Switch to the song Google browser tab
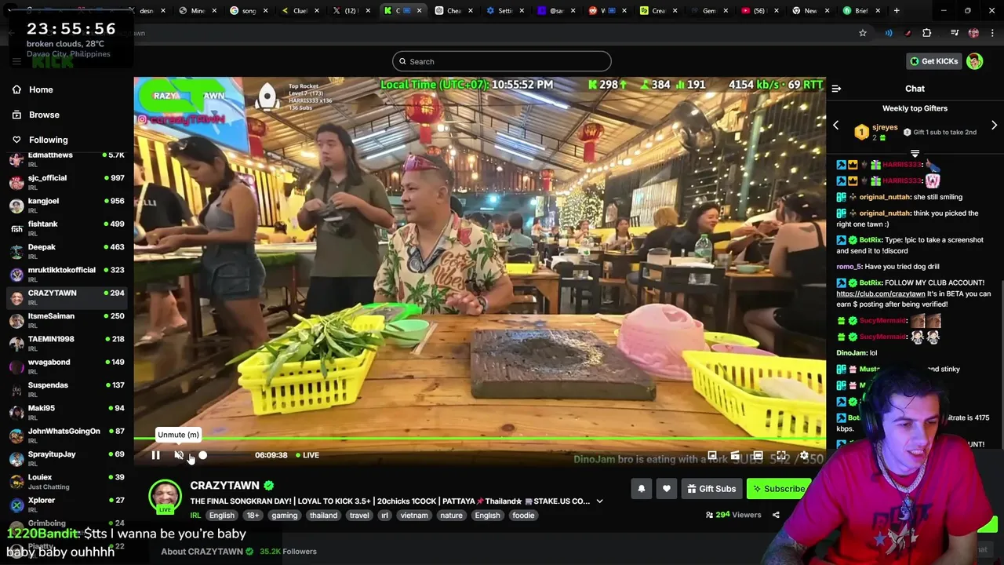The width and height of the screenshot is (1004, 565). coord(248,11)
